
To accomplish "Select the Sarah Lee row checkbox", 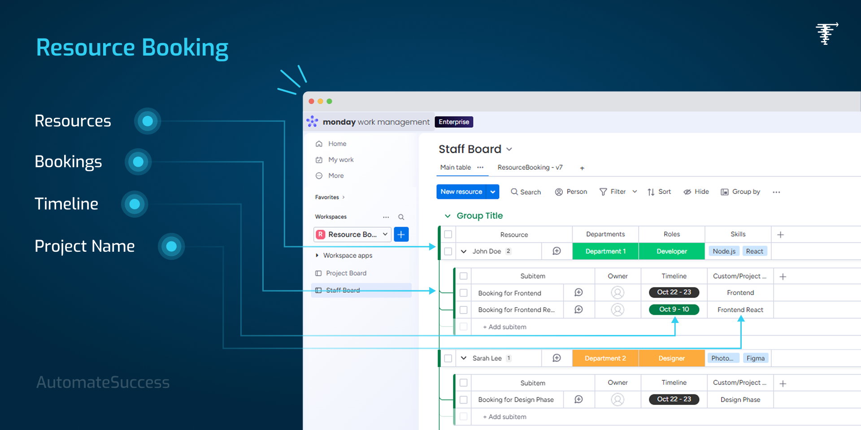I will click(x=448, y=358).
